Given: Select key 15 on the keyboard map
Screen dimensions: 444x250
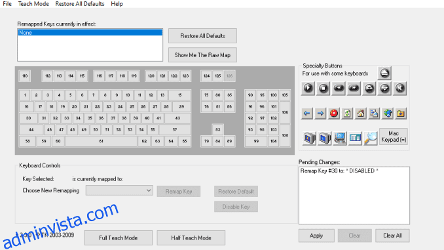Looking at the screenshot, I should [x=179, y=95].
